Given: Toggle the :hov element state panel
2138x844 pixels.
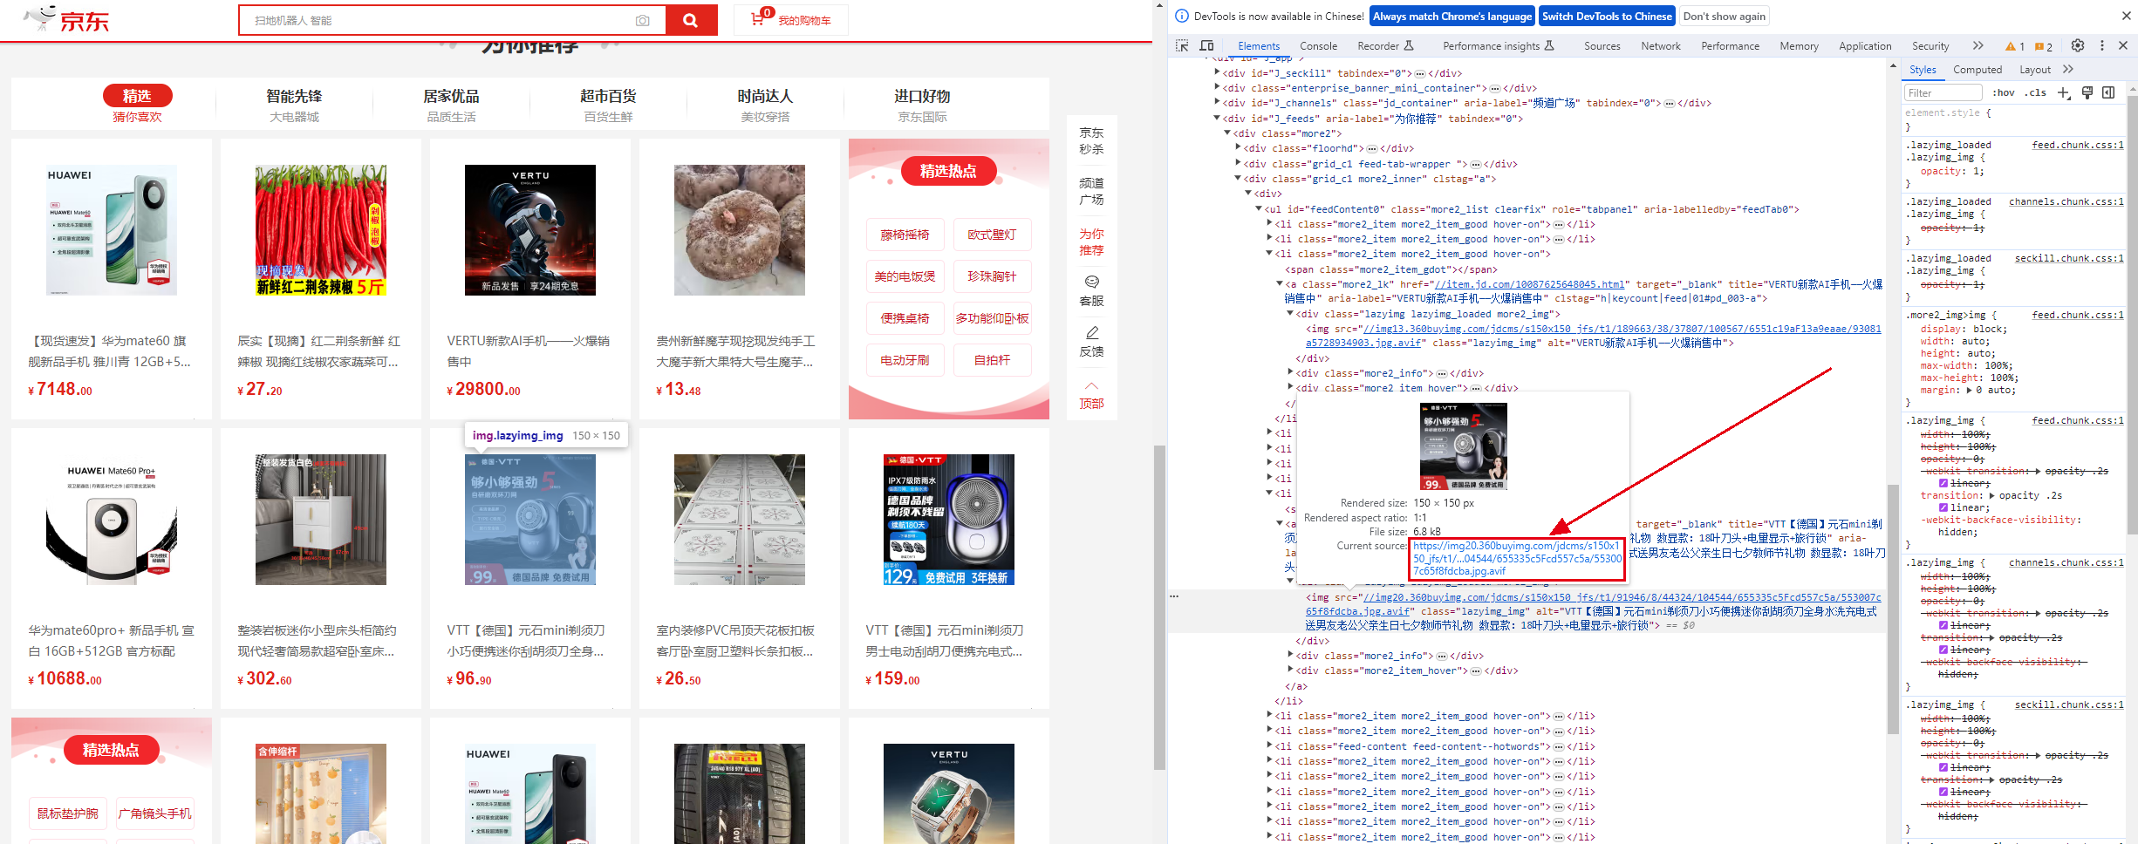Looking at the screenshot, I should (x=2004, y=92).
